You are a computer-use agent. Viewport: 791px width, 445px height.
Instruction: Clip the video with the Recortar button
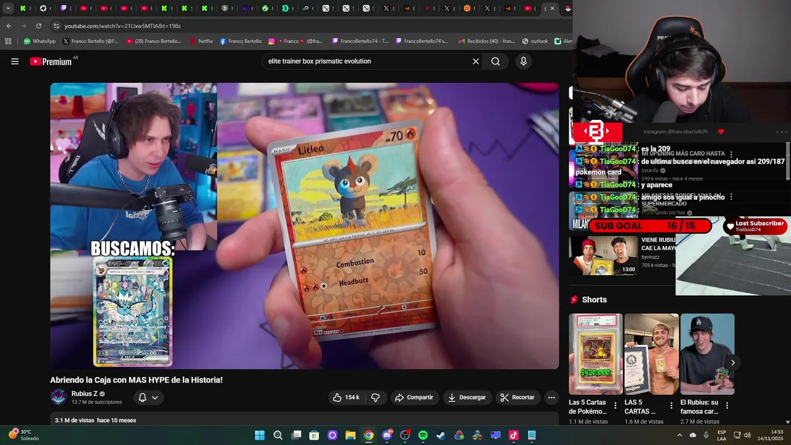517,397
